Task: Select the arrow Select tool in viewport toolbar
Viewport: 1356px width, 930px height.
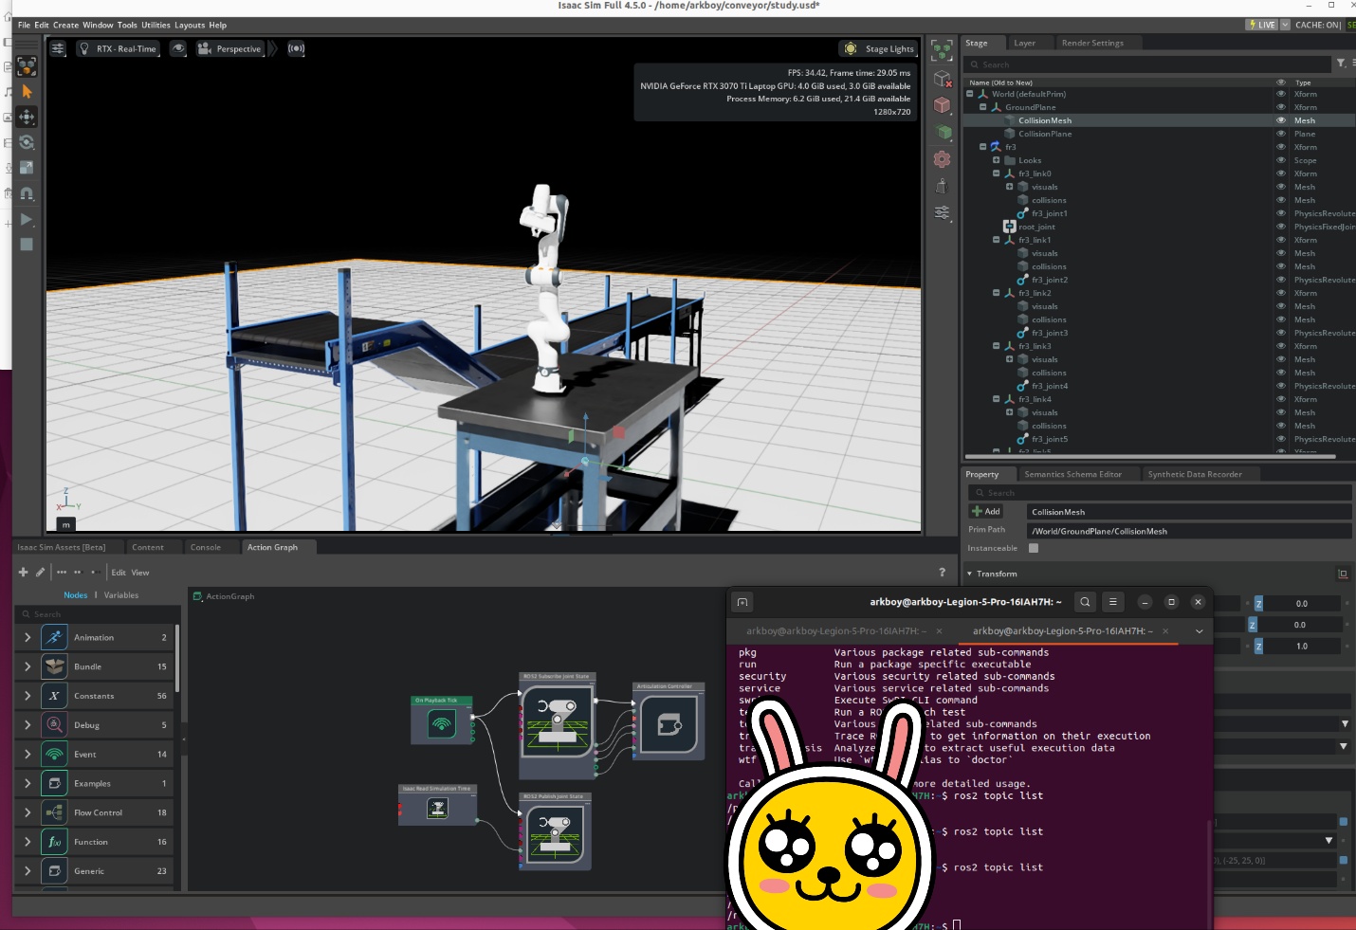Action: pos(27,92)
